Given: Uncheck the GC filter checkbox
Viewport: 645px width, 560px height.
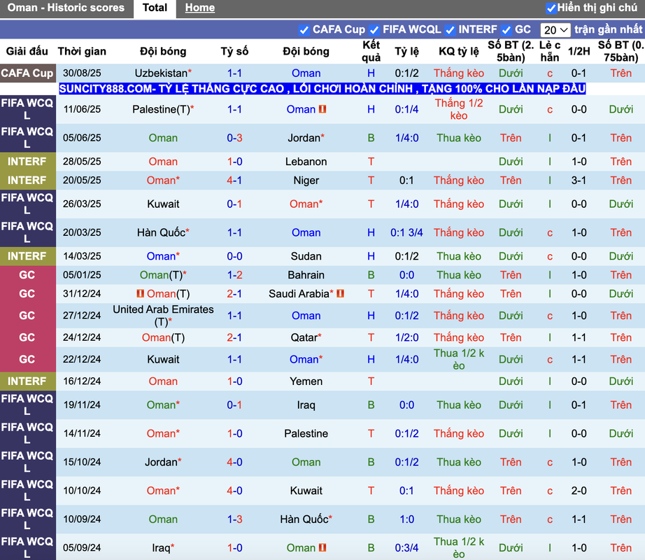Looking at the screenshot, I should coord(506,30).
